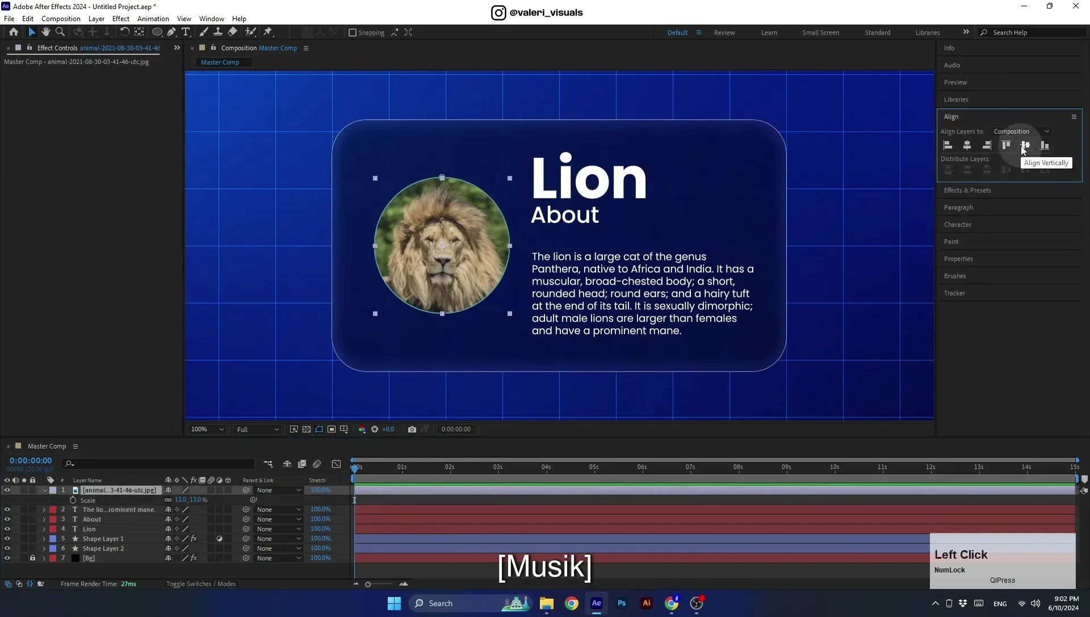Click the Composition Mini-Flowchart icon
The image size is (1090, 617).
(x=268, y=464)
